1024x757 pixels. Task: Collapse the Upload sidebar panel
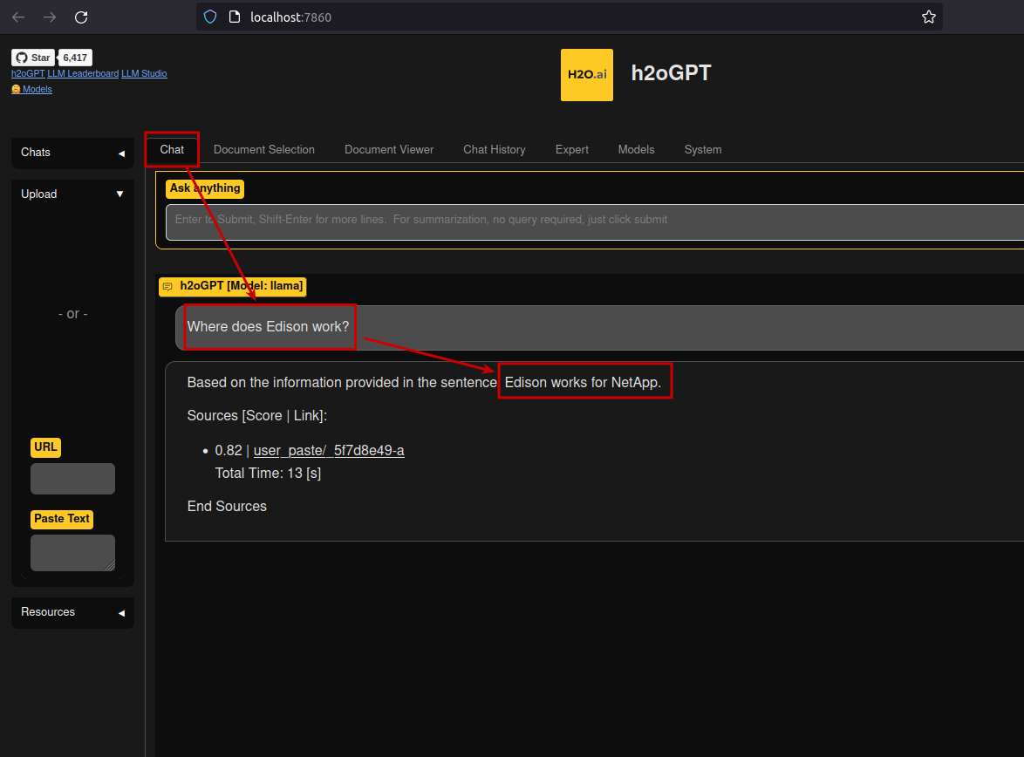pos(72,194)
